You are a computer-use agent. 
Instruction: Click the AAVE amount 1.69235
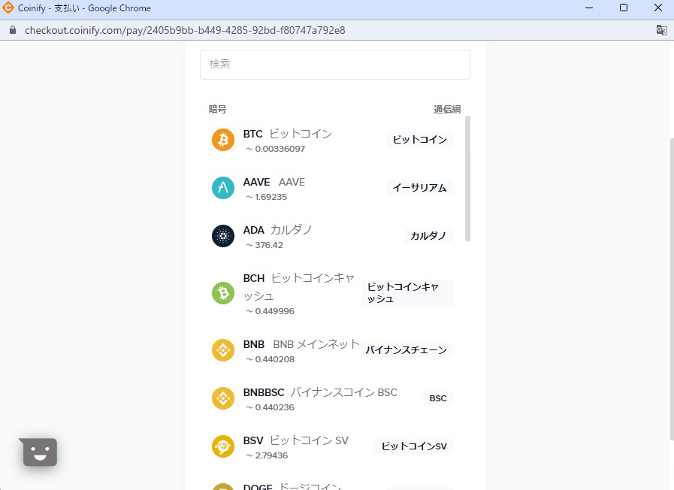[267, 198]
